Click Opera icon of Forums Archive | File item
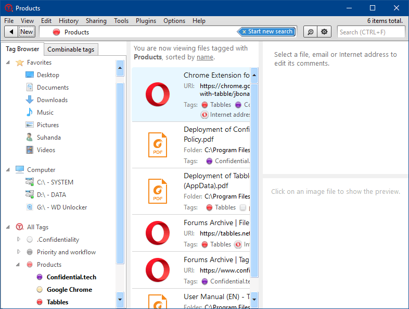 click(158, 233)
